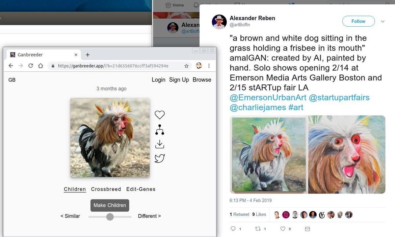
Task: Open the Login link on Ganbreeder
Action: [x=159, y=80]
